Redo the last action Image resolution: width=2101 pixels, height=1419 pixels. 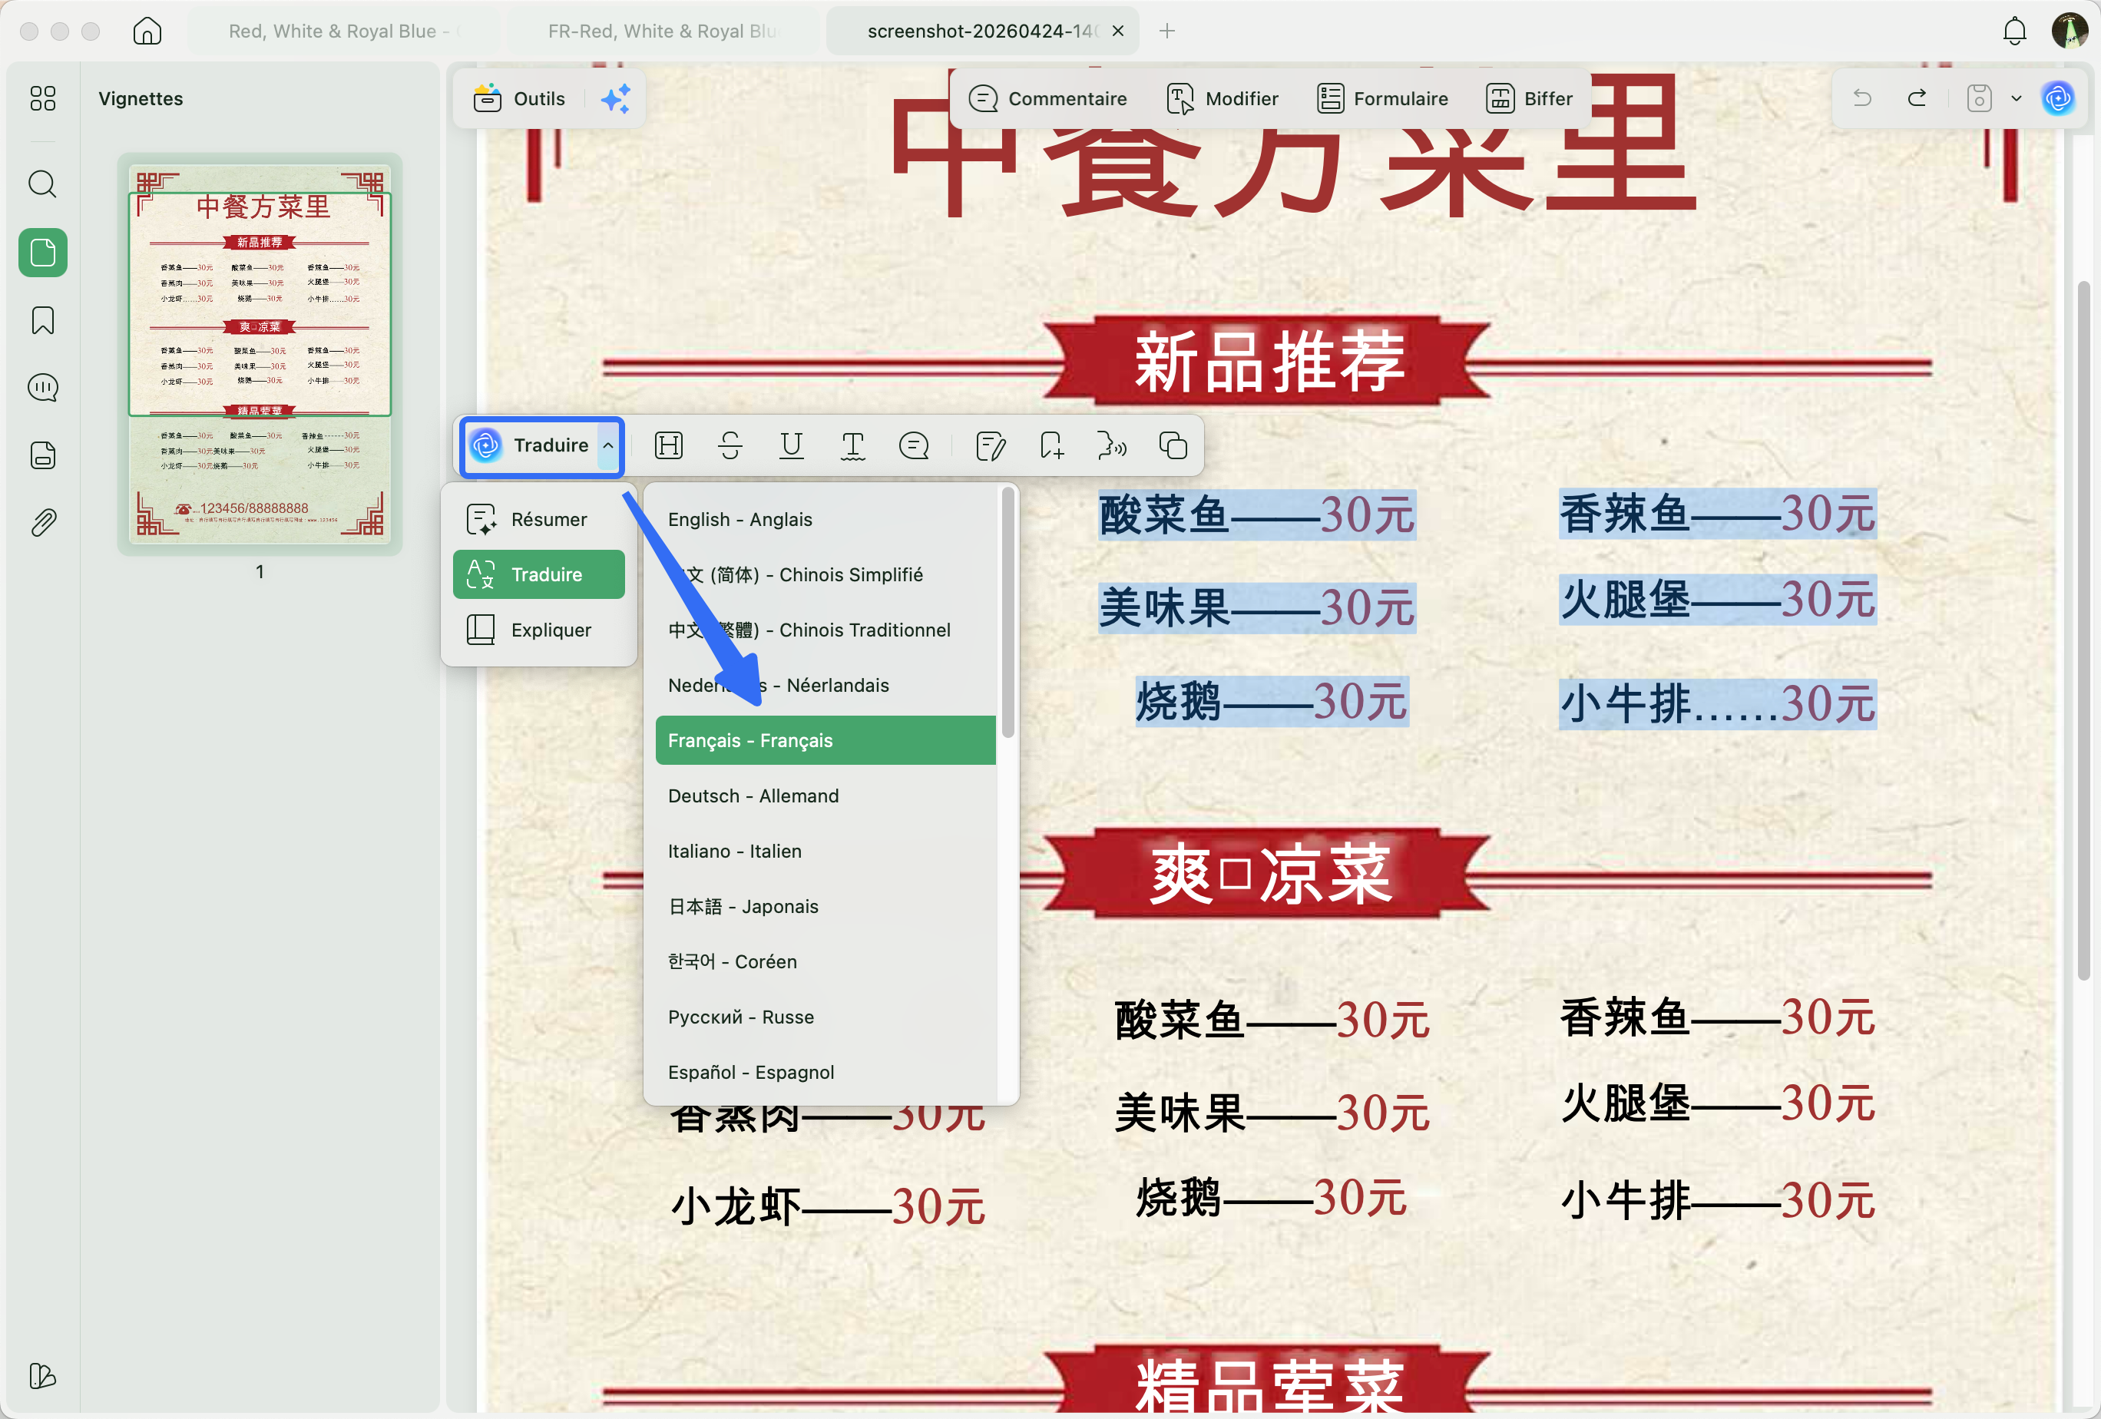tap(1917, 98)
